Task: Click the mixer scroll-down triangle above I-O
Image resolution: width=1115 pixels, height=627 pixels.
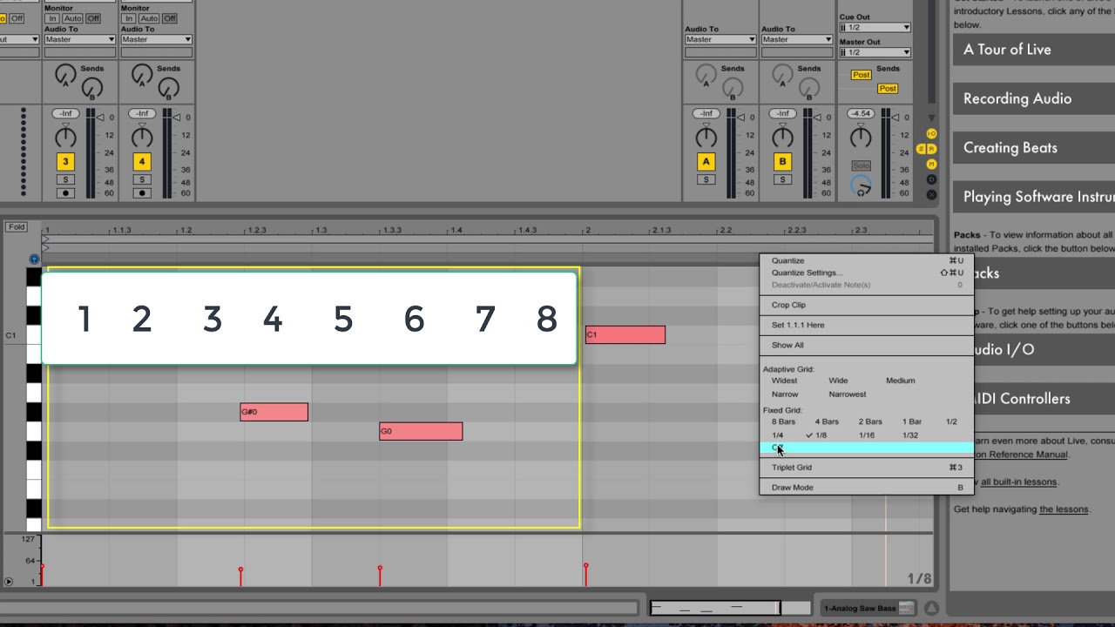Action: [931, 118]
